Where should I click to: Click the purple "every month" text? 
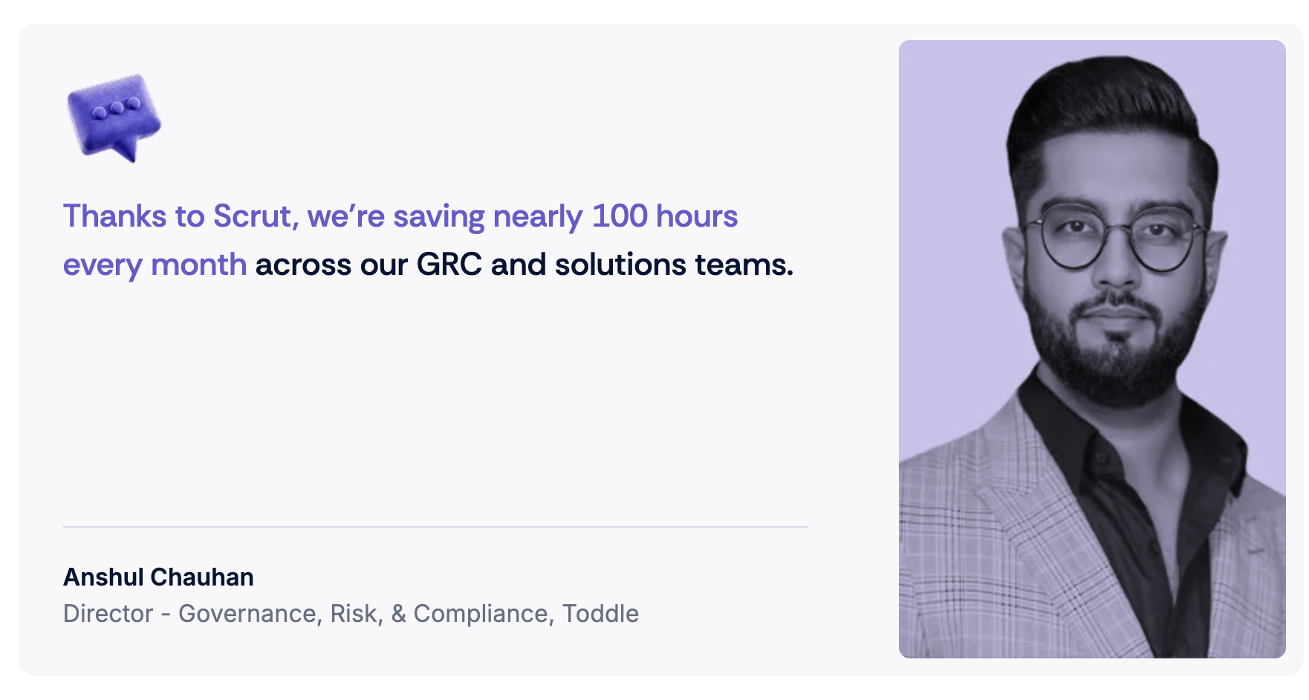(x=155, y=265)
